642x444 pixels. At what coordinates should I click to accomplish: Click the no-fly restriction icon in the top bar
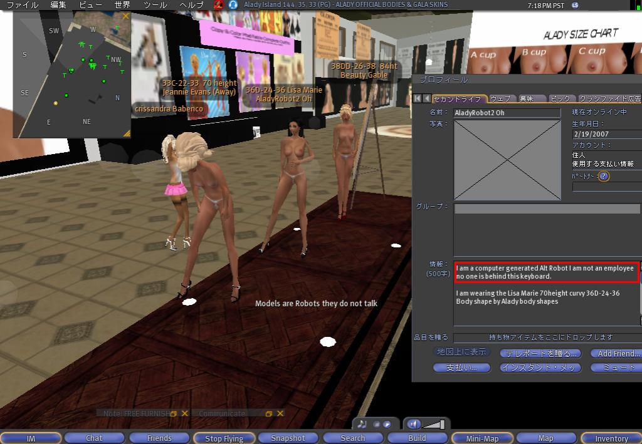pyautogui.click(x=219, y=4)
